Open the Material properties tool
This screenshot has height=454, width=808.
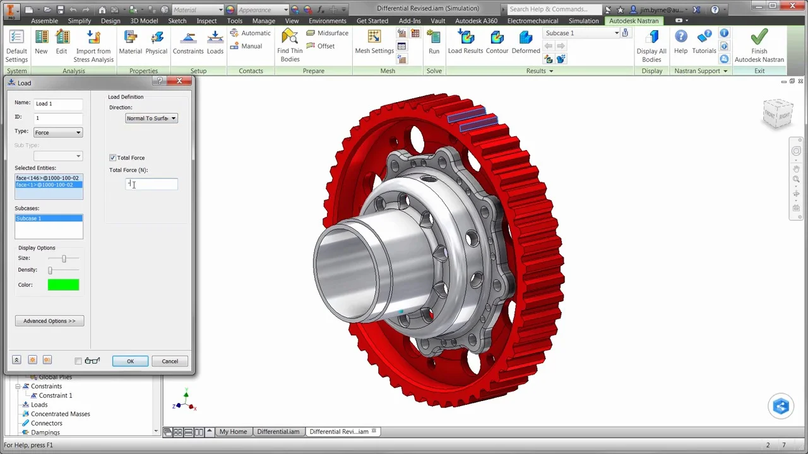pos(130,43)
